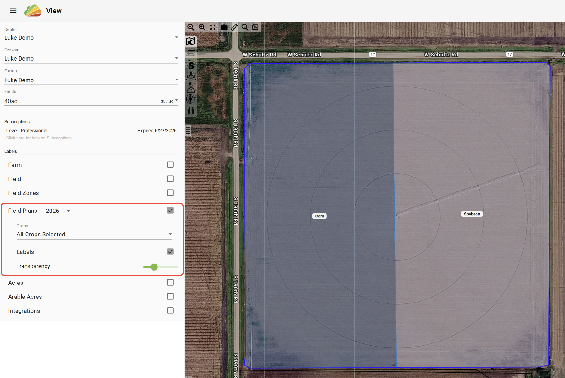Image resolution: width=565 pixels, height=378 pixels.
Task: Select the ruler measure tool
Action: pyautogui.click(x=234, y=27)
